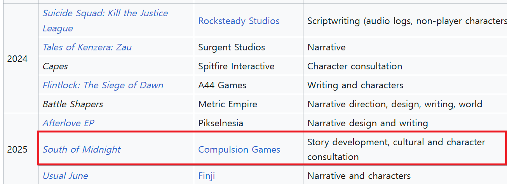Open the Suicide Squad: Kill the Justice League link
Image resolution: width=507 pixels, height=184 pixels.
coord(105,21)
